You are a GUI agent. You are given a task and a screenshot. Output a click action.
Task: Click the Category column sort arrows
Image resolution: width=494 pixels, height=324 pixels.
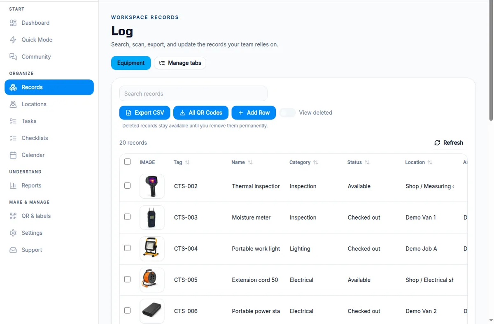tap(316, 162)
